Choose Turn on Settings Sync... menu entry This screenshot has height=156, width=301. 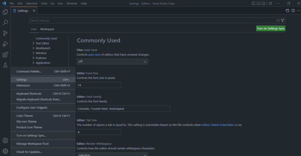pyautogui.click(x=43, y=136)
